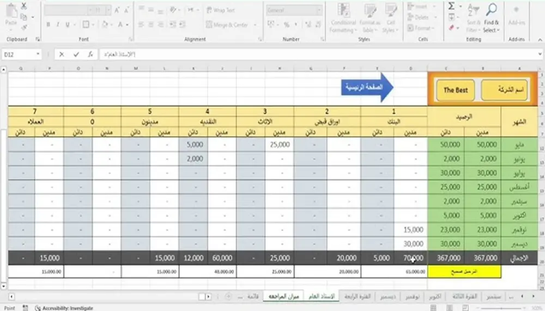Click the Decrease Decimal icon
Screen dimensions: 545x311
click(318, 25)
